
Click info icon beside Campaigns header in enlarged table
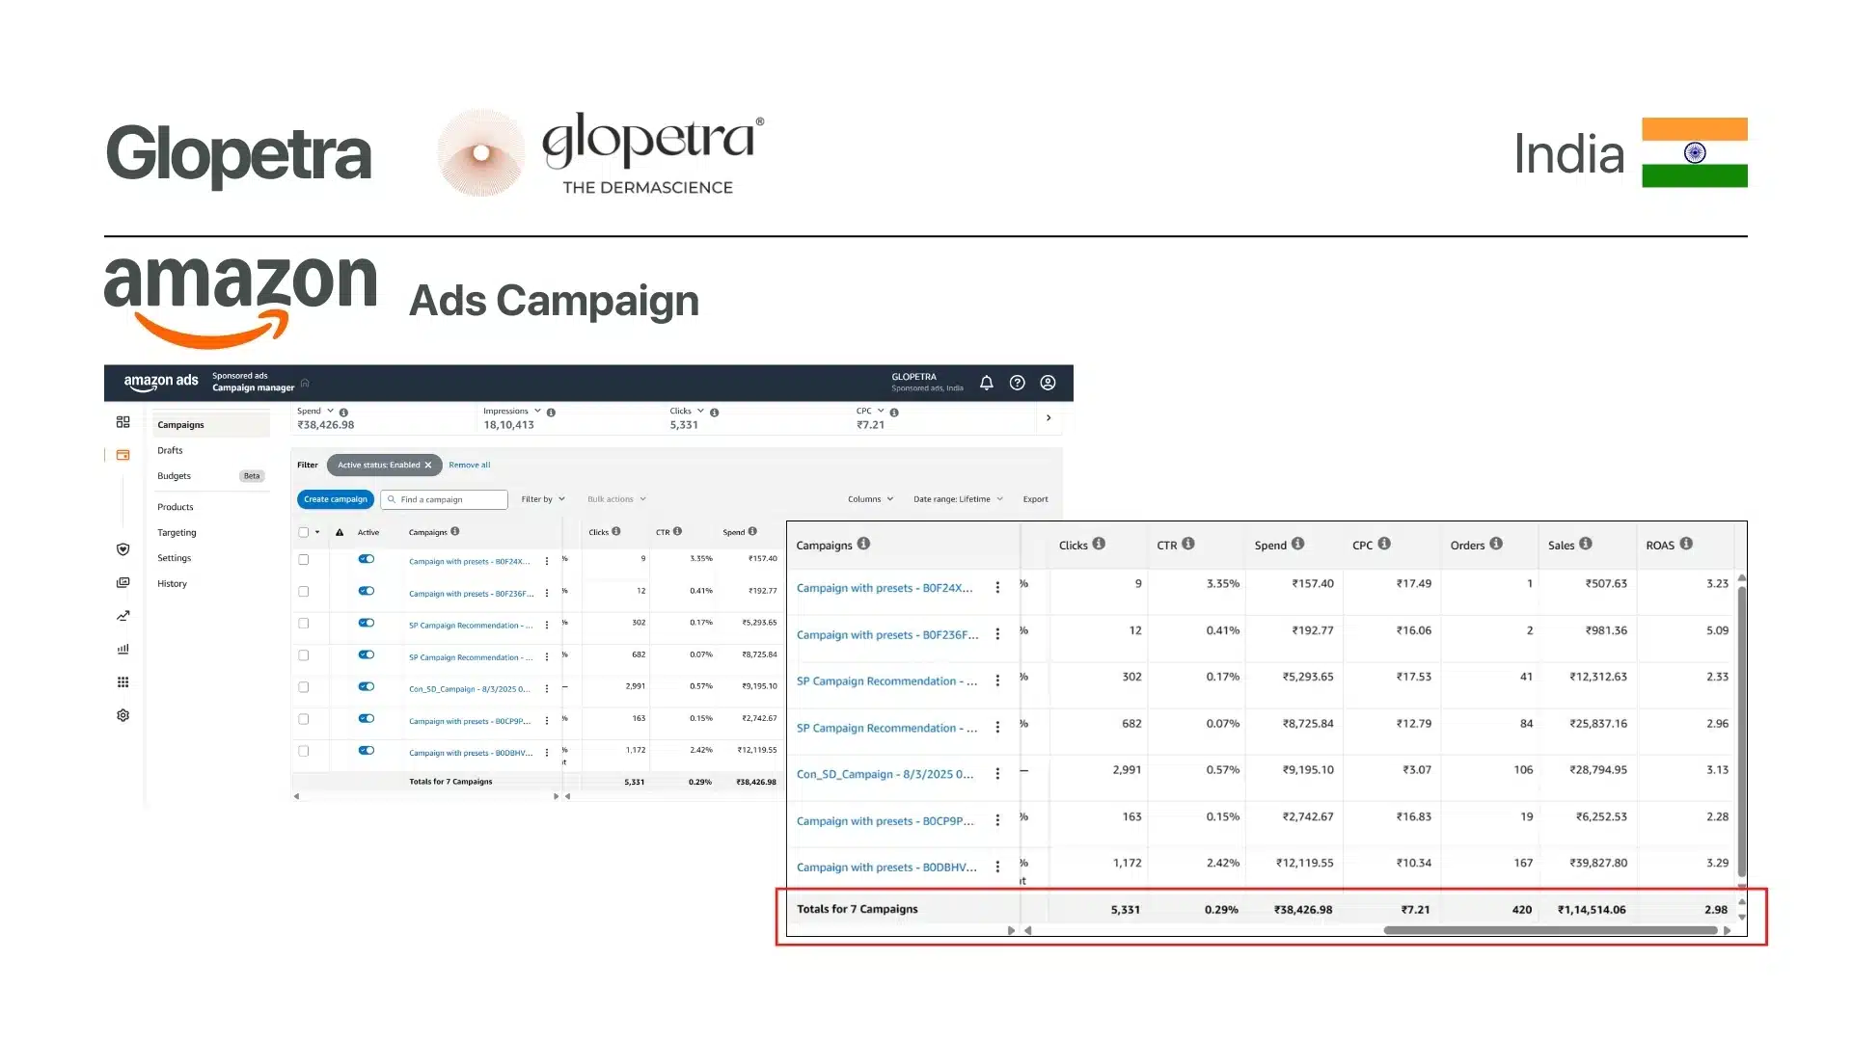[863, 544]
